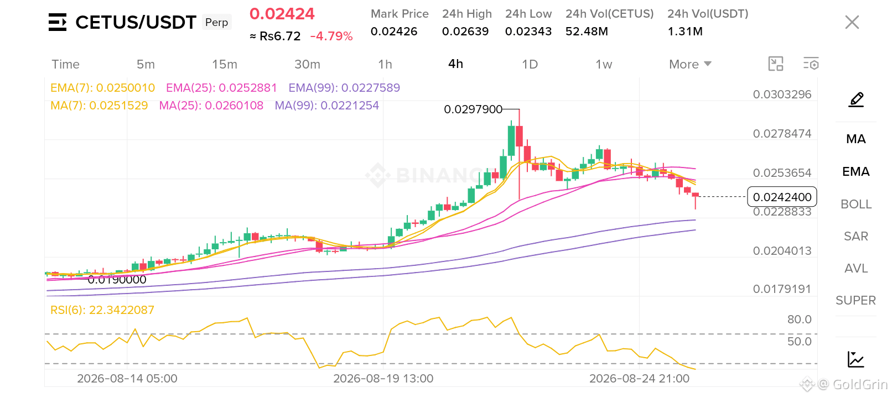Click the 24h Vol(CETUS) value 52.48M
Viewport: 892px width, 398px height.
coord(587,32)
